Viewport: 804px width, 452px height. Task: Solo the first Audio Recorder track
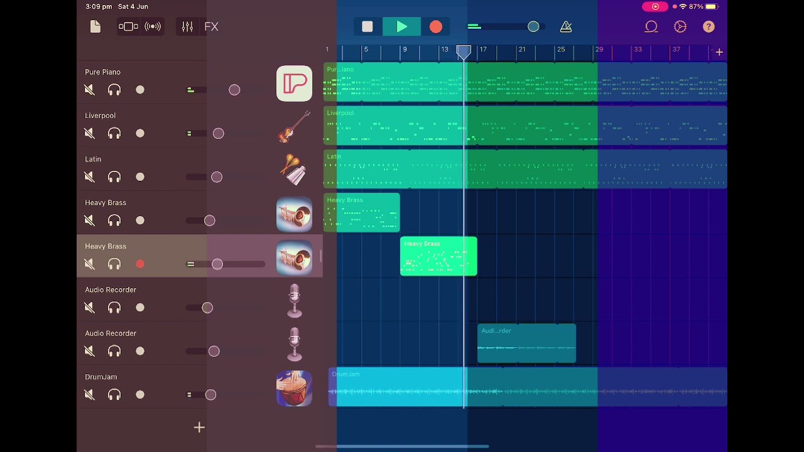[x=114, y=308]
